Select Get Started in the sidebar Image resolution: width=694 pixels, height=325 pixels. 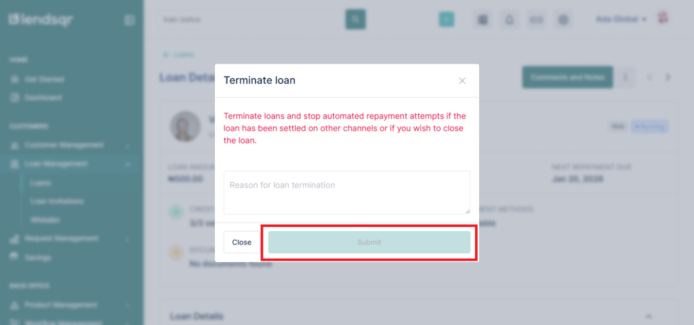pyautogui.click(x=44, y=79)
